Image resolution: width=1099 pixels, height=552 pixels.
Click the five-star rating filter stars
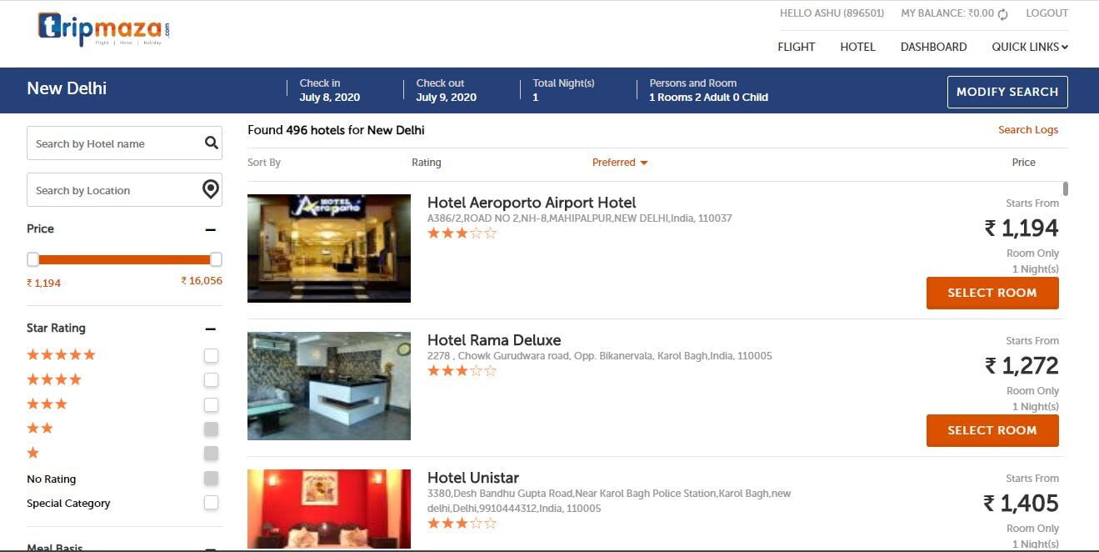[x=61, y=354]
